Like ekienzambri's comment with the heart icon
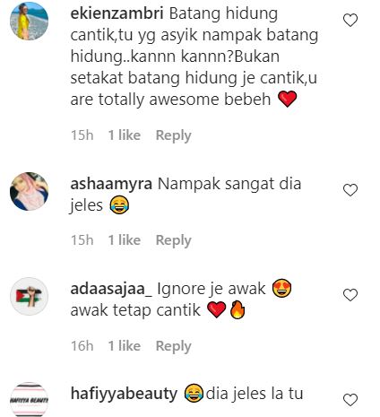The height and width of the screenshot is (417, 380). click(350, 21)
